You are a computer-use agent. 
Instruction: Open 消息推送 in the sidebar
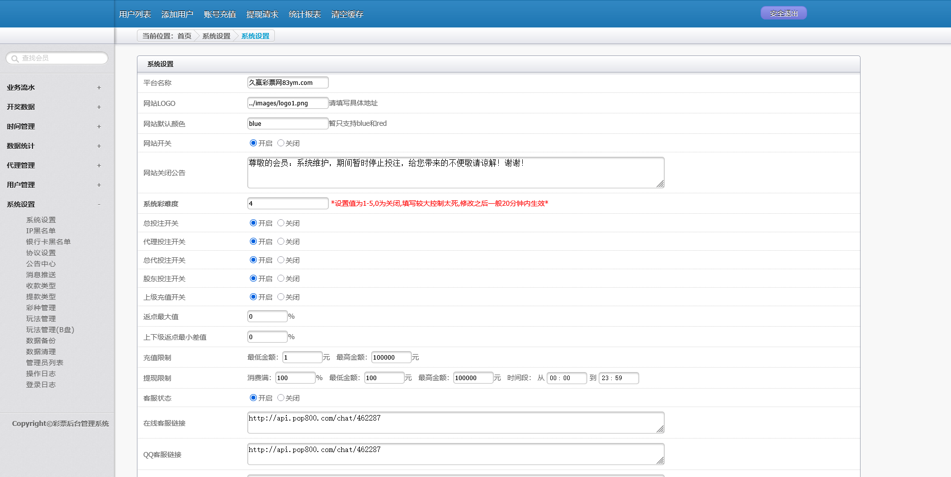pyautogui.click(x=41, y=275)
